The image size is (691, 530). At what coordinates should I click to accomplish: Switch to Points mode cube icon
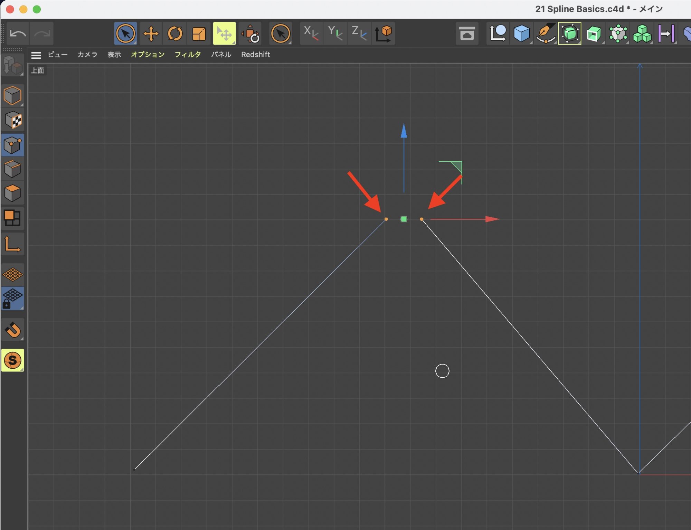[13, 145]
